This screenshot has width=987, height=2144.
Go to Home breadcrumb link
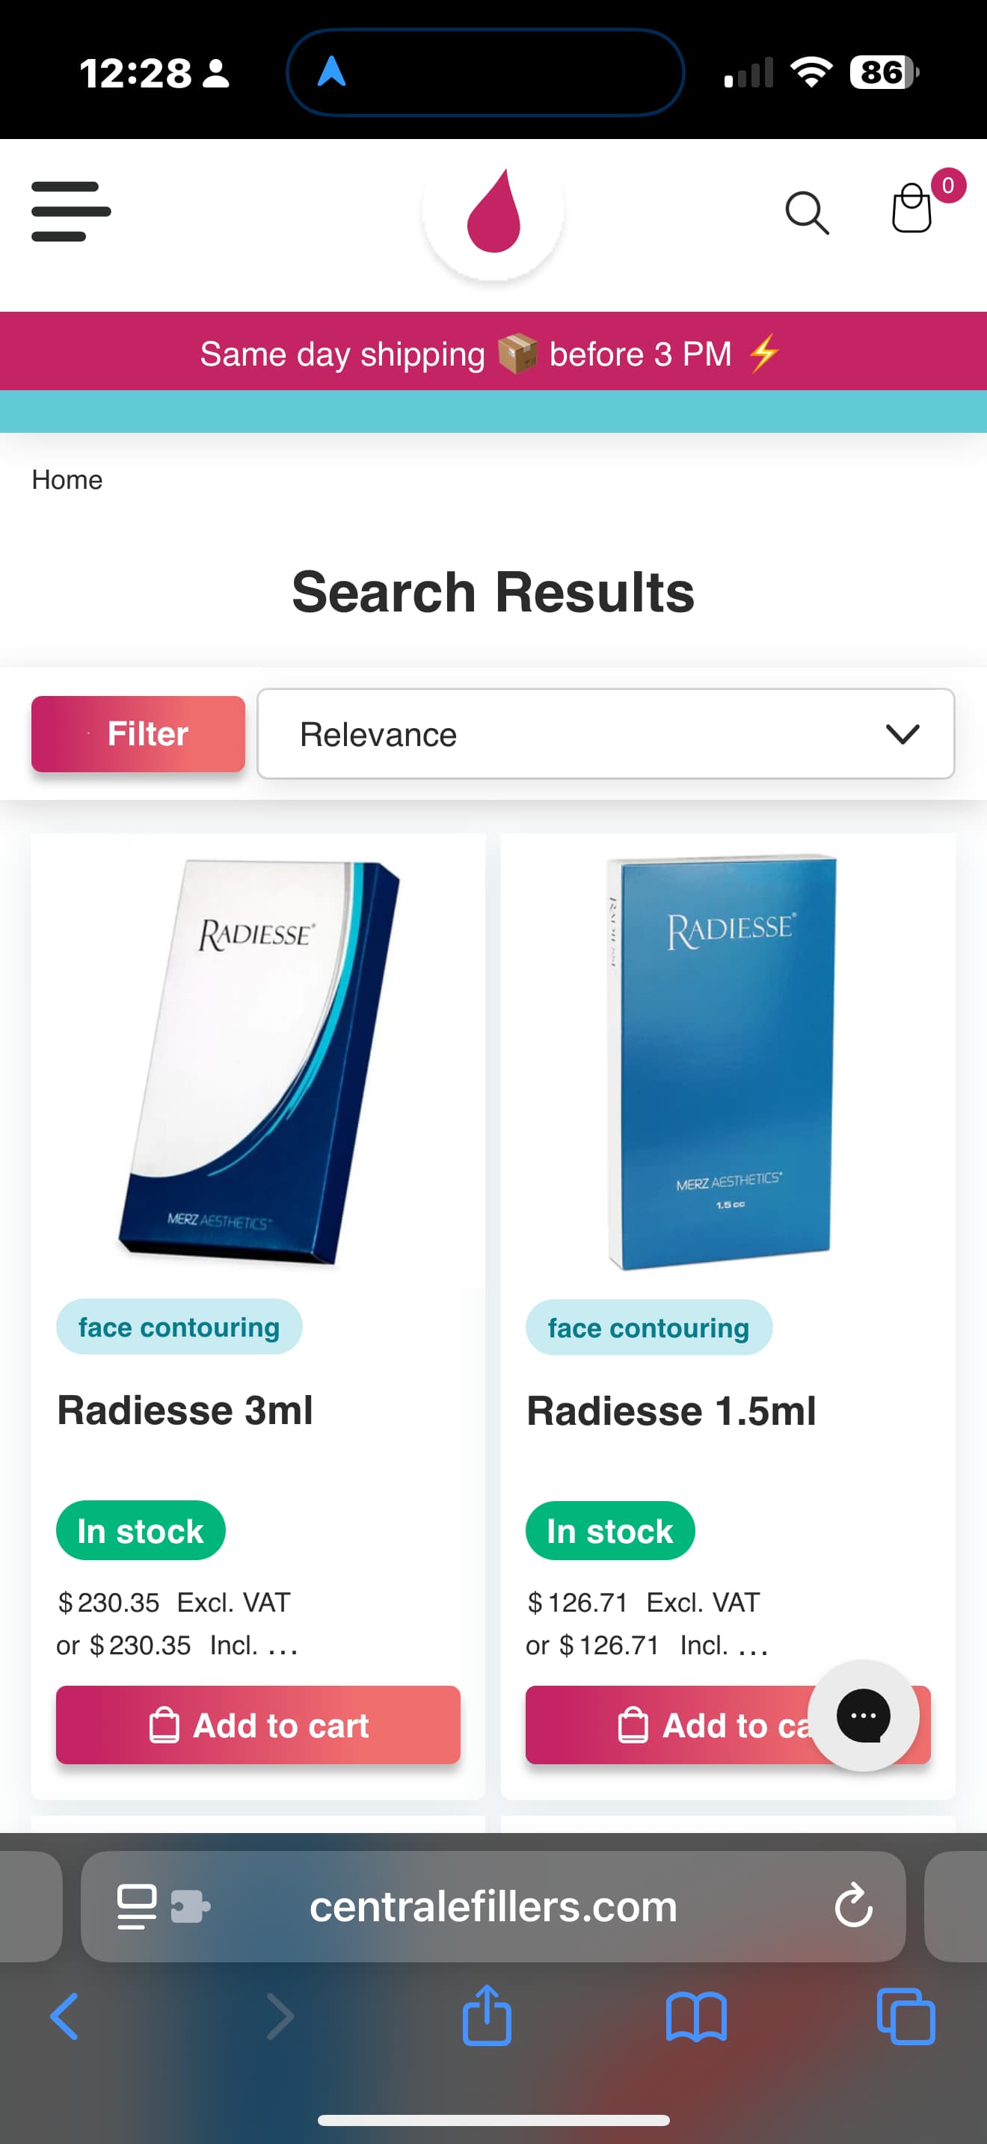tap(67, 480)
